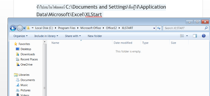The height and width of the screenshot is (96, 210).
Task: Open the Organize menu
Action: (20, 36)
